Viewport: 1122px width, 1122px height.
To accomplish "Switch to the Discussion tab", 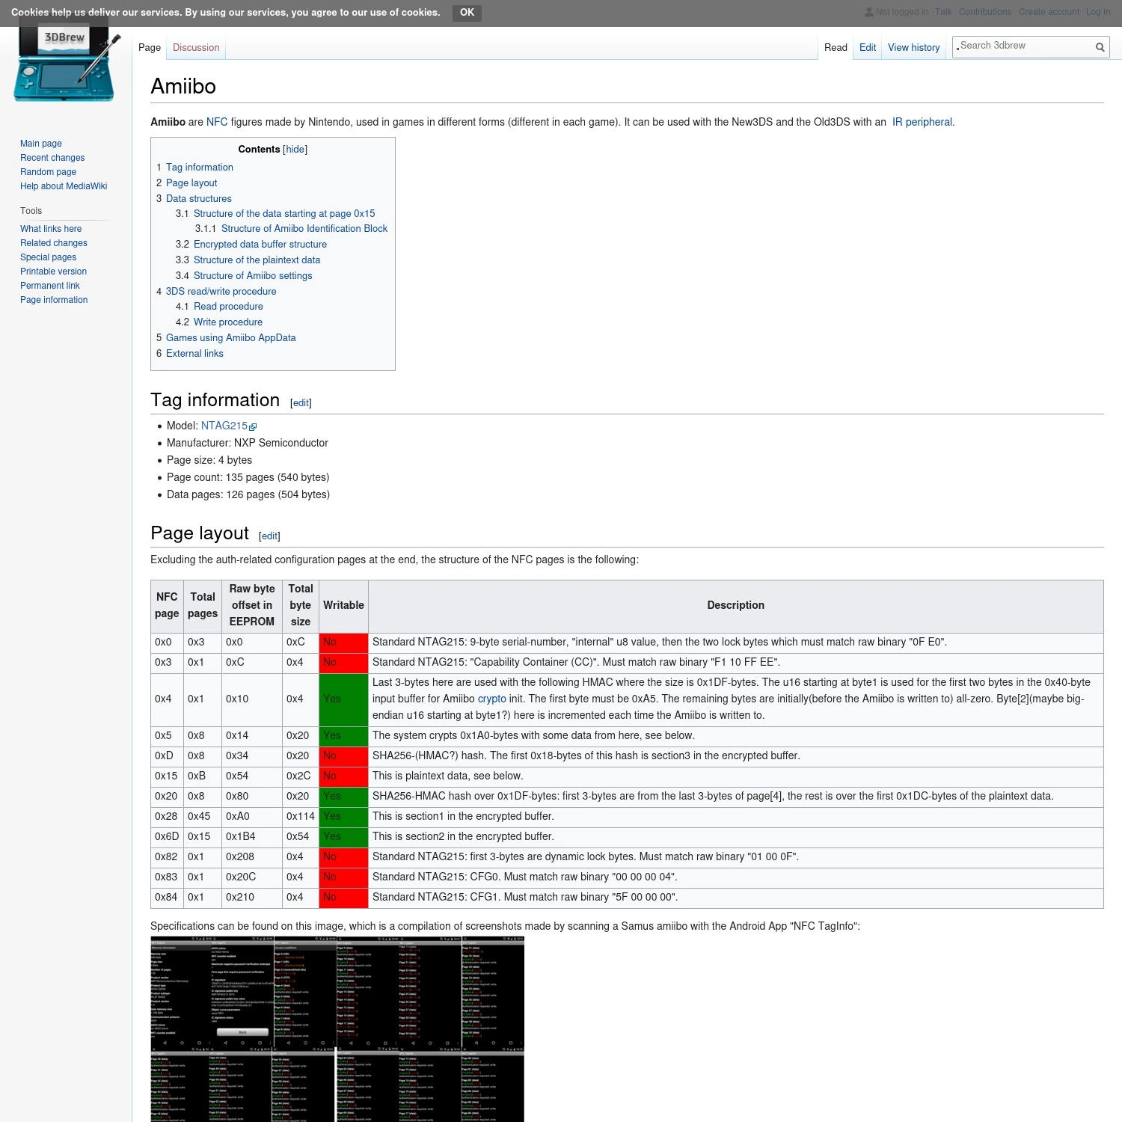I will pyautogui.click(x=196, y=47).
